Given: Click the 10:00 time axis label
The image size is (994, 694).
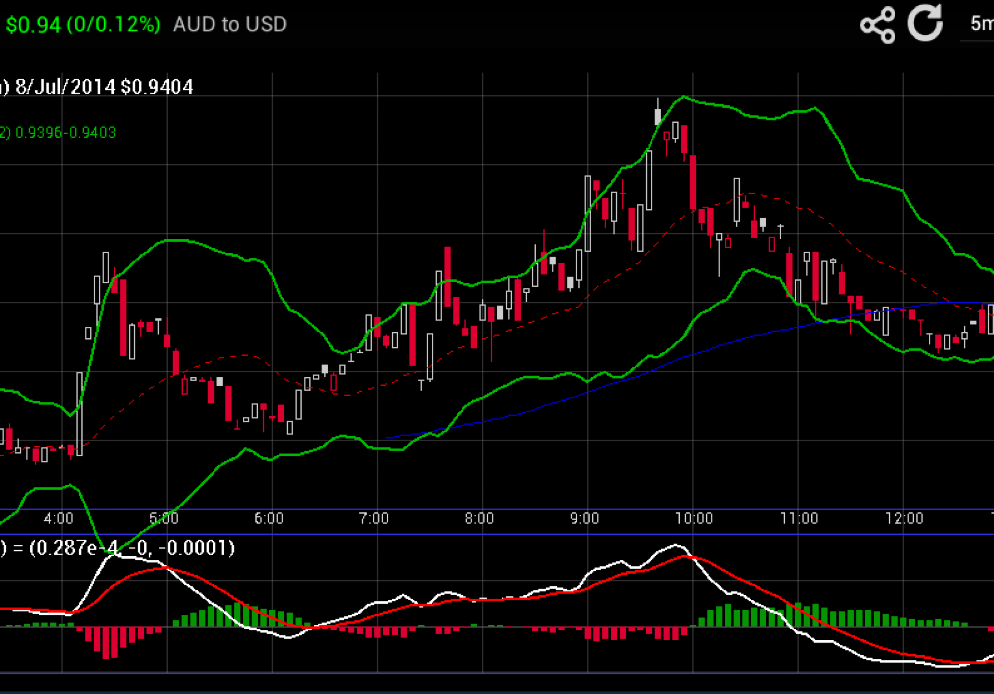Looking at the screenshot, I should point(694,518).
